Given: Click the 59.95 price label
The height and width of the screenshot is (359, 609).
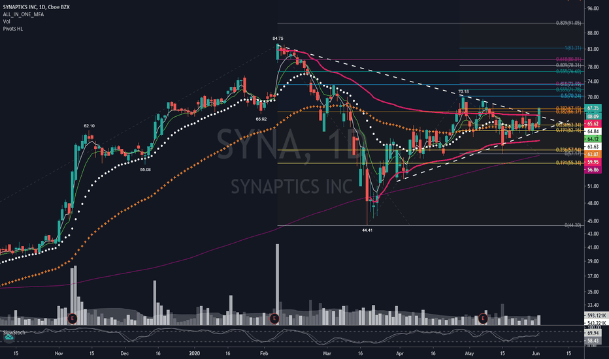Looking at the screenshot, I should click(593, 163).
